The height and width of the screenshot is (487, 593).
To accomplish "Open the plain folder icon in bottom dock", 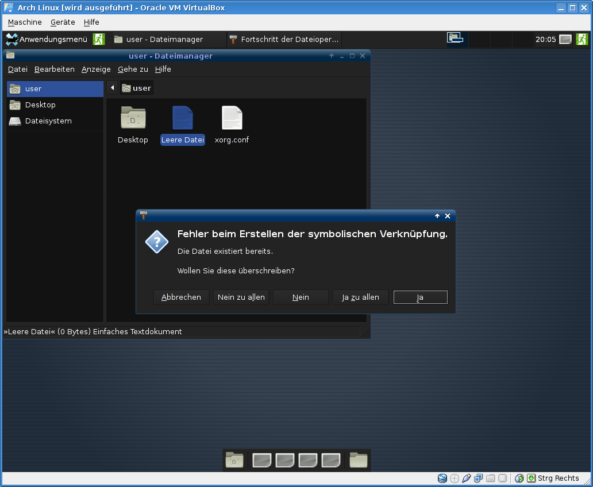I will (358, 461).
